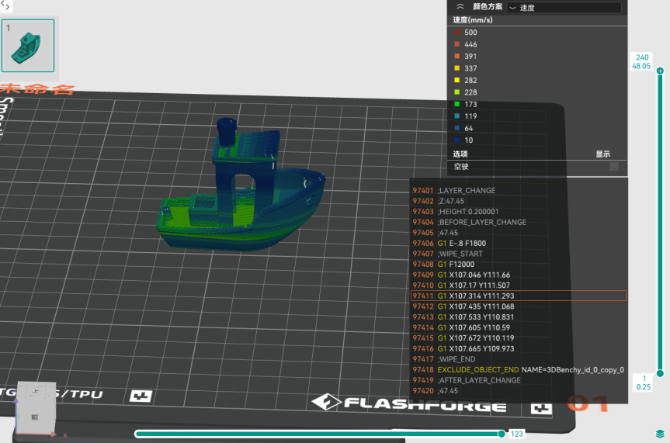Screen dimensions: 670x443
Task: Toggle the 空驶 travel display checkbox
Action: 614,166
